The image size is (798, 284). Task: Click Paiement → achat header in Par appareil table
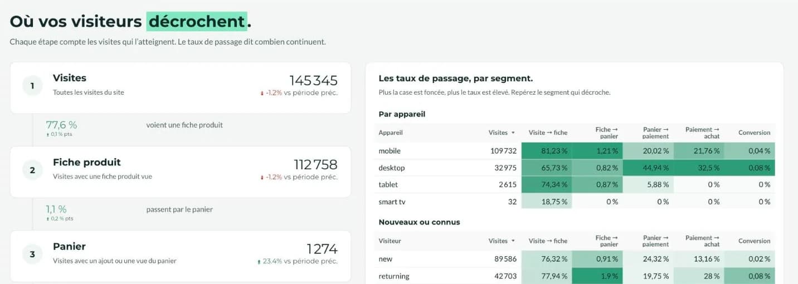[703, 133]
